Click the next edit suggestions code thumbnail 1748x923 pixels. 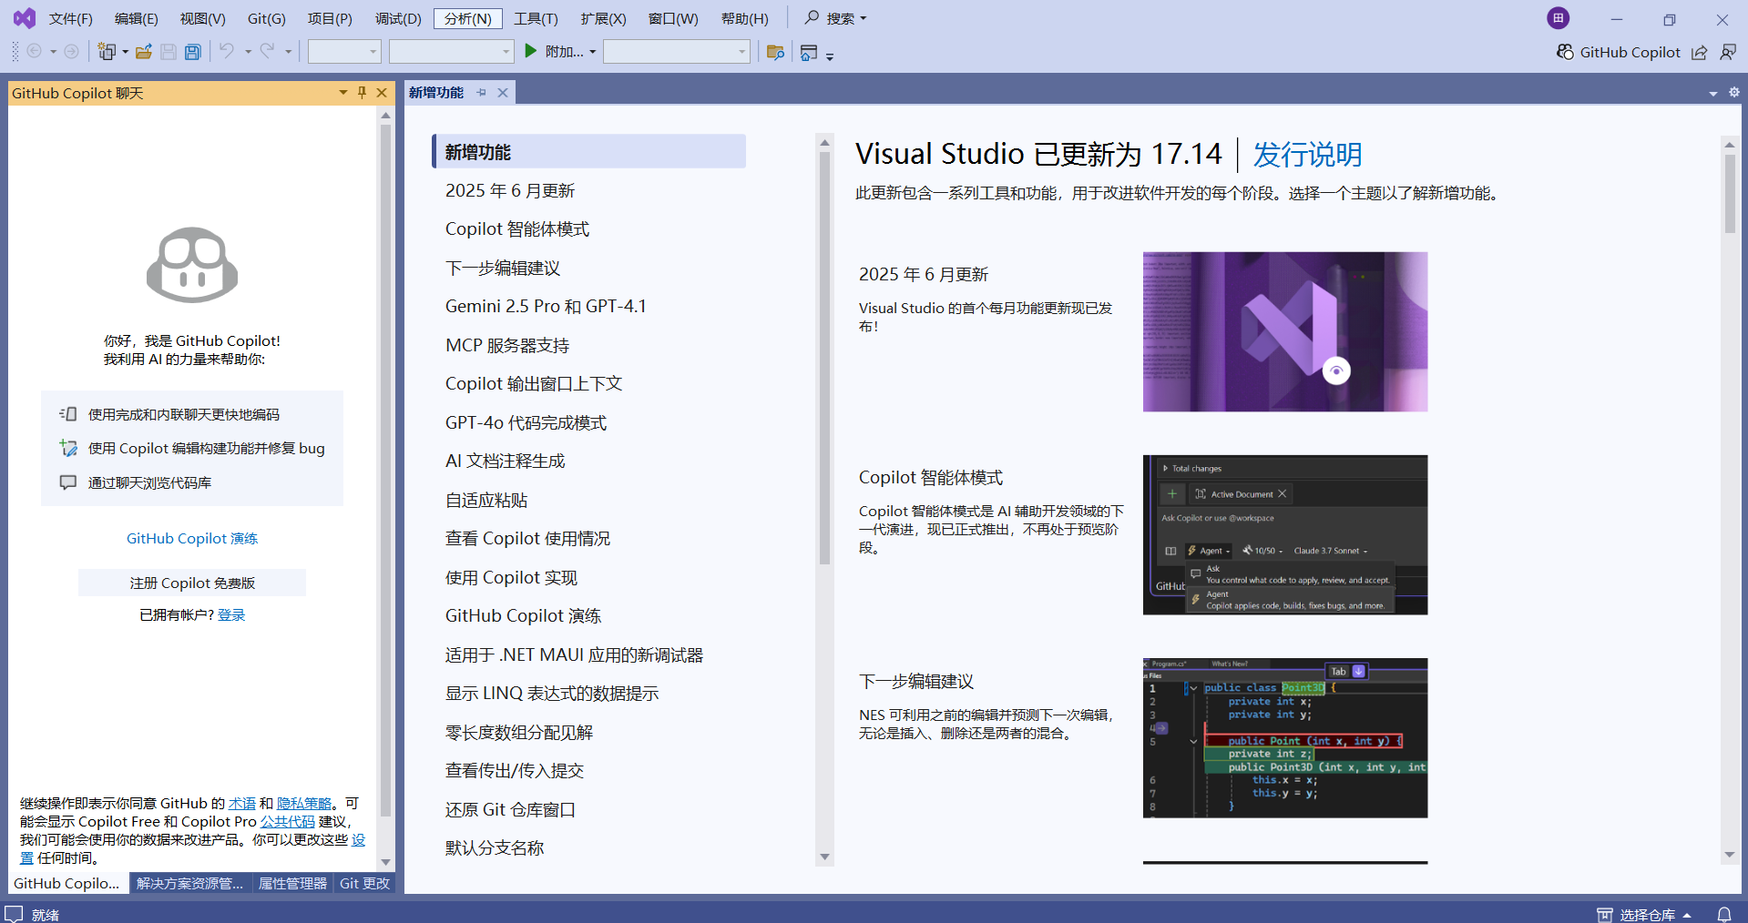pos(1285,738)
